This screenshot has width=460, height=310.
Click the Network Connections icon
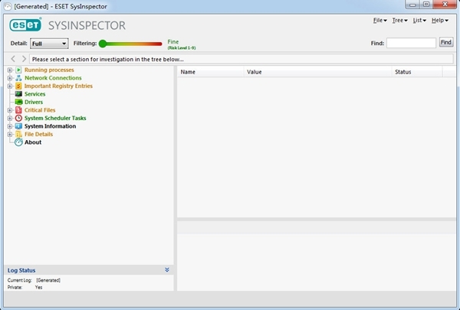(x=18, y=78)
